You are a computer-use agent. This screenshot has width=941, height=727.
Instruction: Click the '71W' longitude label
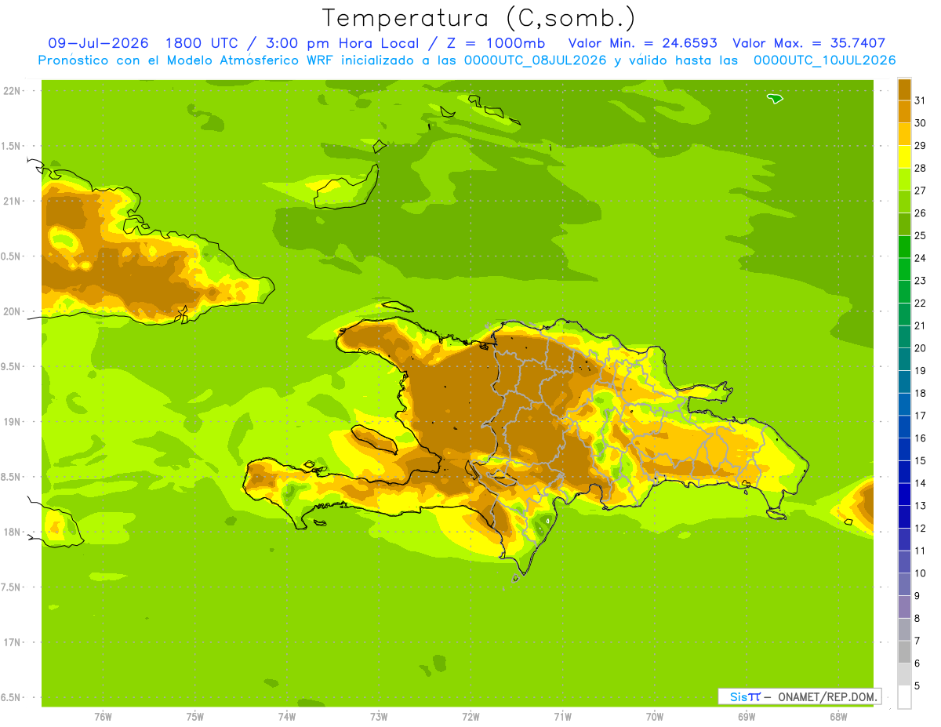pyautogui.click(x=562, y=716)
